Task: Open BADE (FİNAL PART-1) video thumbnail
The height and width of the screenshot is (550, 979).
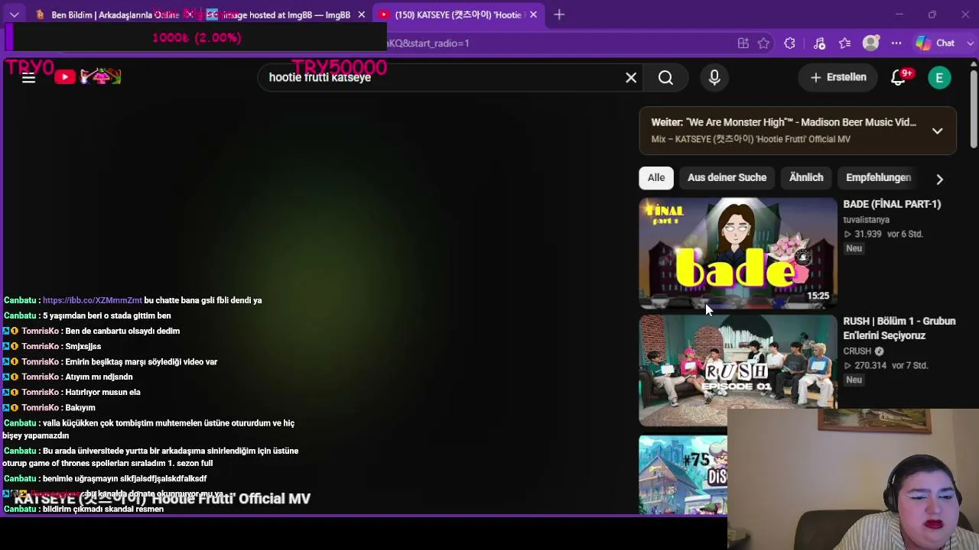Action: click(738, 253)
